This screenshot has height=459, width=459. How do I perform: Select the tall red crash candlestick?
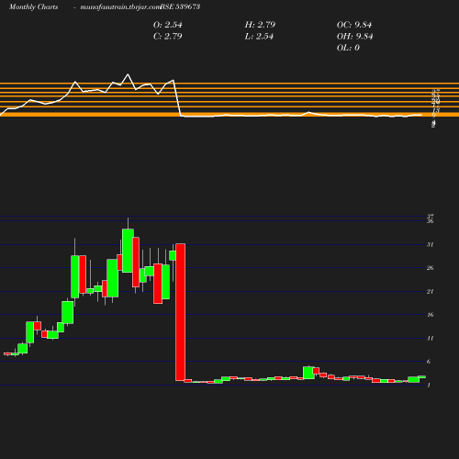pos(180,312)
